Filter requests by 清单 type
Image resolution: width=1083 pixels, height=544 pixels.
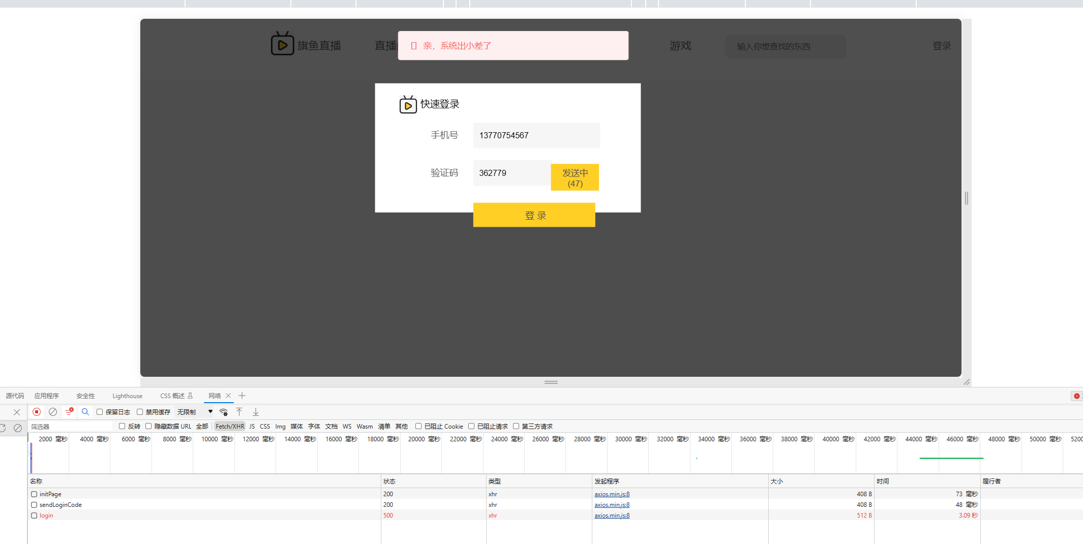point(384,427)
